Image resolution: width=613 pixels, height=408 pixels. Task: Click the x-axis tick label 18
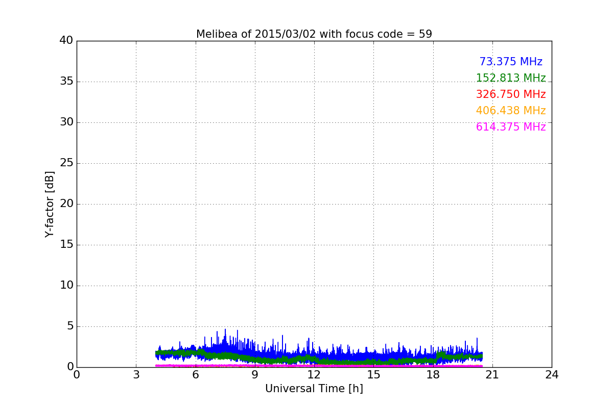(x=433, y=374)
